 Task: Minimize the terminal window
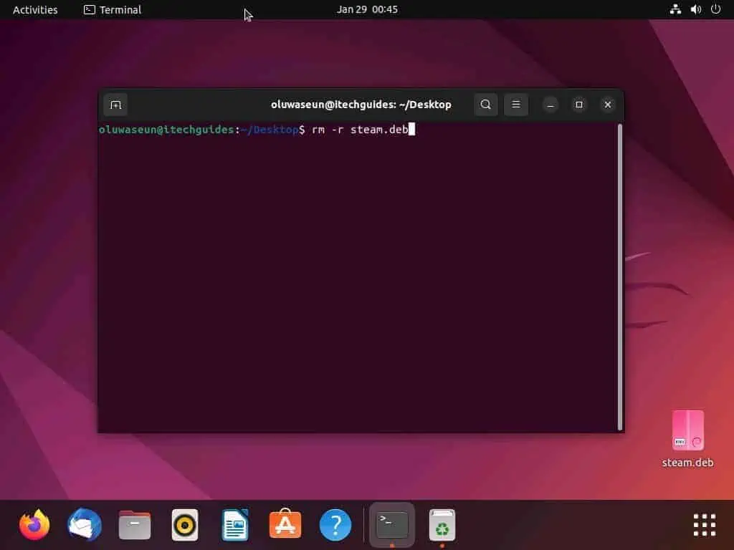tap(550, 105)
